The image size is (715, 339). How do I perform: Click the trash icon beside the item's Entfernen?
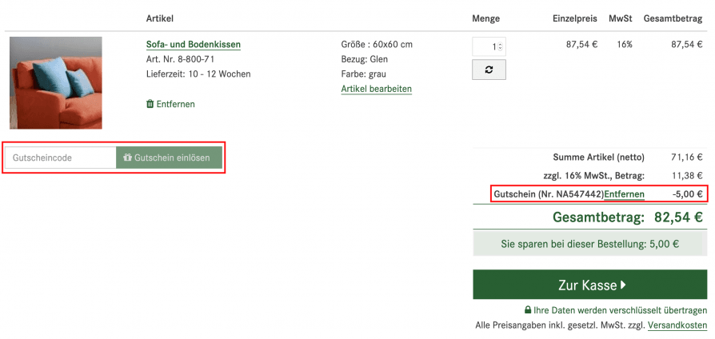point(150,104)
